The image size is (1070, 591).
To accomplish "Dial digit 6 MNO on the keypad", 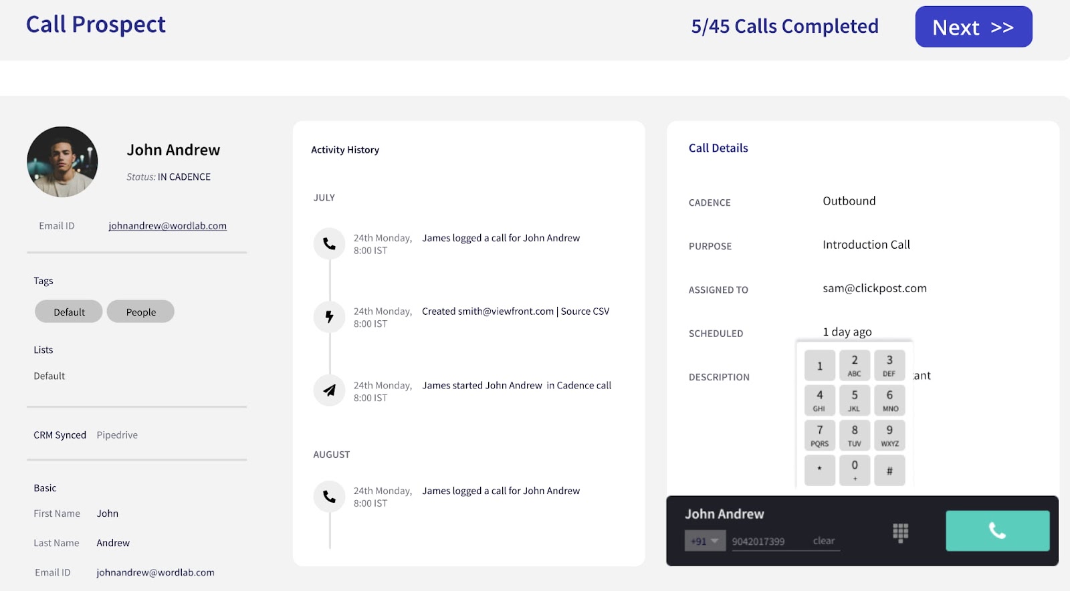I will click(889, 400).
